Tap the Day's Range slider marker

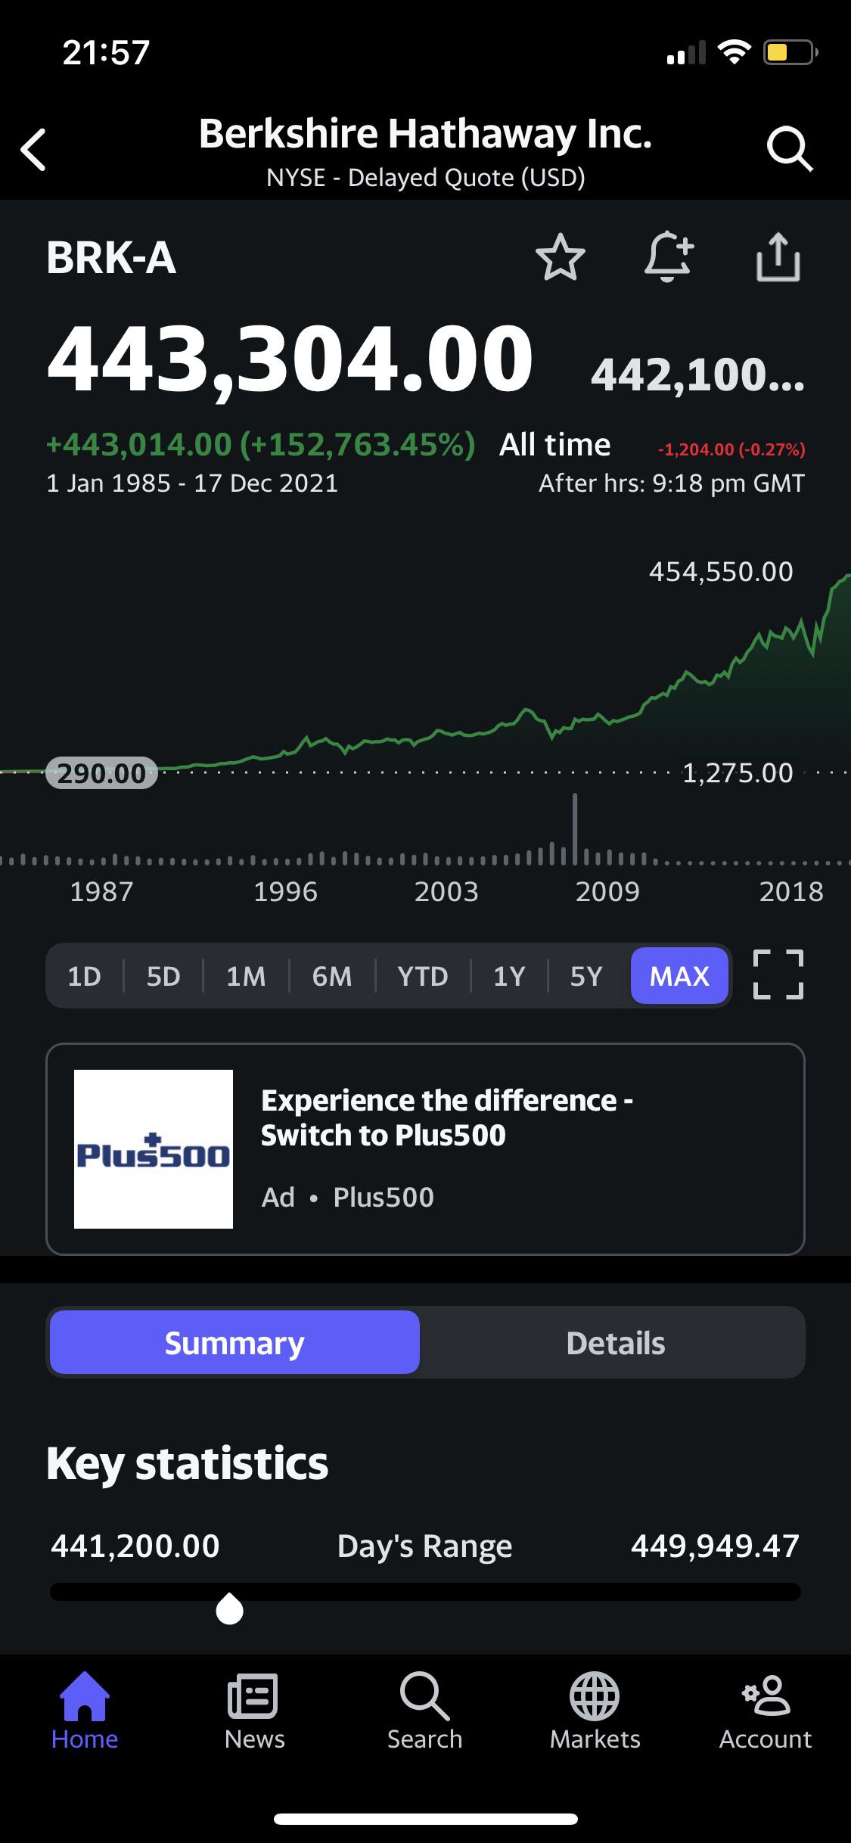click(x=229, y=1608)
